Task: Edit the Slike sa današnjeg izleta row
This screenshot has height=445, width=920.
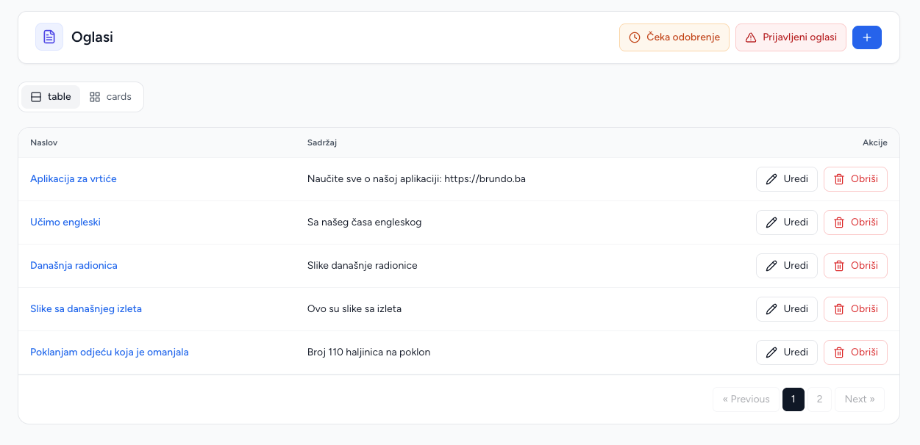Action: pyautogui.click(x=787, y=309)
